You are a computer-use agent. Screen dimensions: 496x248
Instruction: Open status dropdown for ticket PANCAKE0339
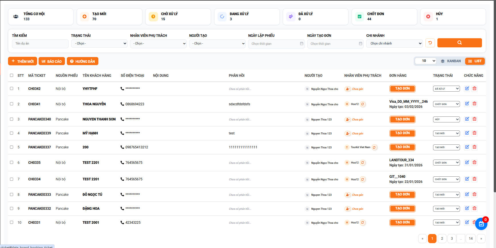click(446, 133)
